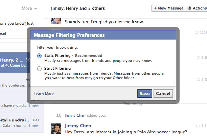Select the Strict Filtering radio button
207x138 pixels.
[x=39, y=69]
